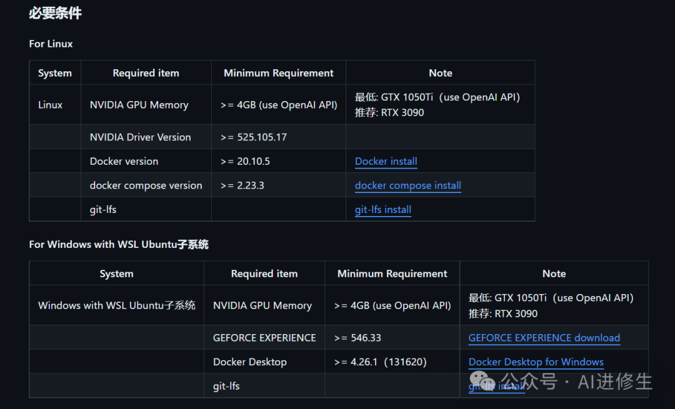Open git-lfs install link in Linux table
This screenshot has width=675, height=409.
tap(382, 210)
